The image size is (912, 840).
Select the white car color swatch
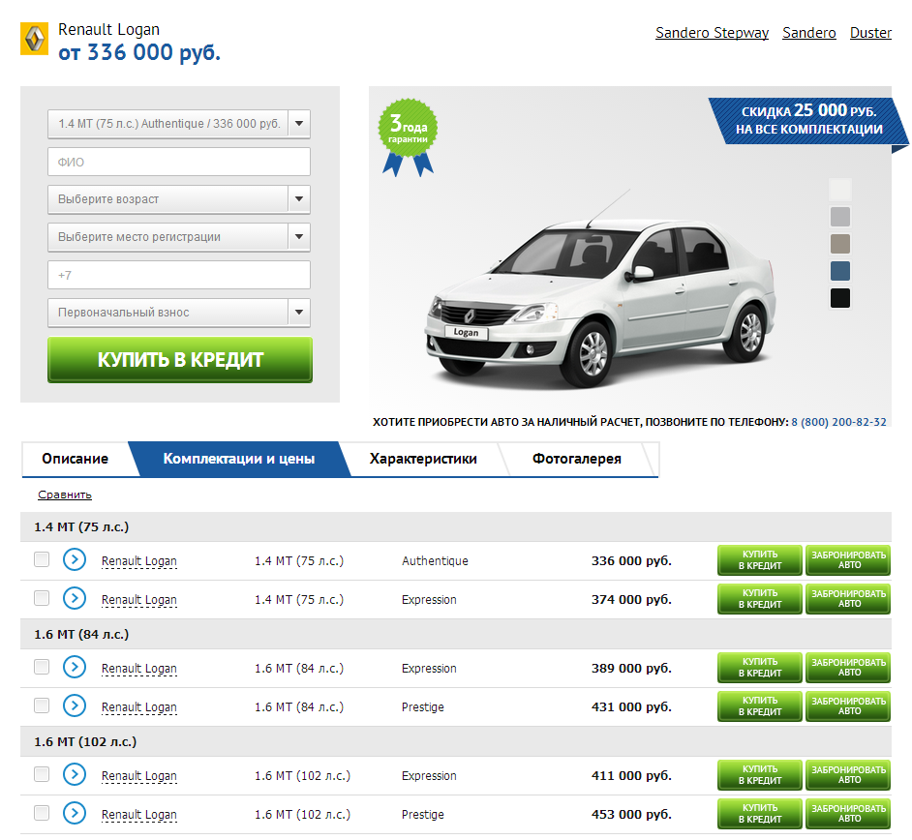[x=840, y=190]
